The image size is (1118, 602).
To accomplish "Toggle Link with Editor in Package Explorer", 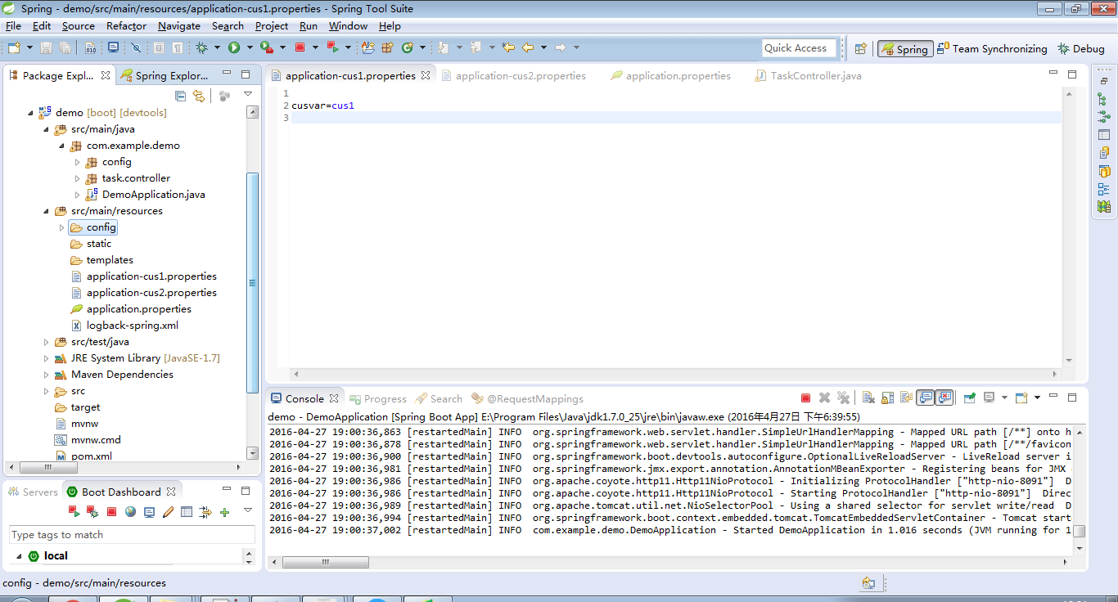I will [198, 96].
